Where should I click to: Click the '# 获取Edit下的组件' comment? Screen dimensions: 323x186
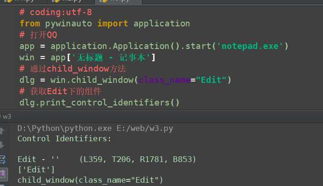coord(60,91)
